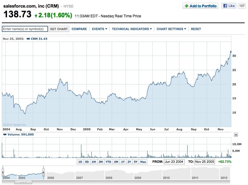Open the Chart Settings dropdown
Image resolution: width=248 pixels, height=185 pixels.
171,29
